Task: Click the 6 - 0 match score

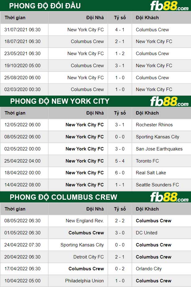Action: 120,173
